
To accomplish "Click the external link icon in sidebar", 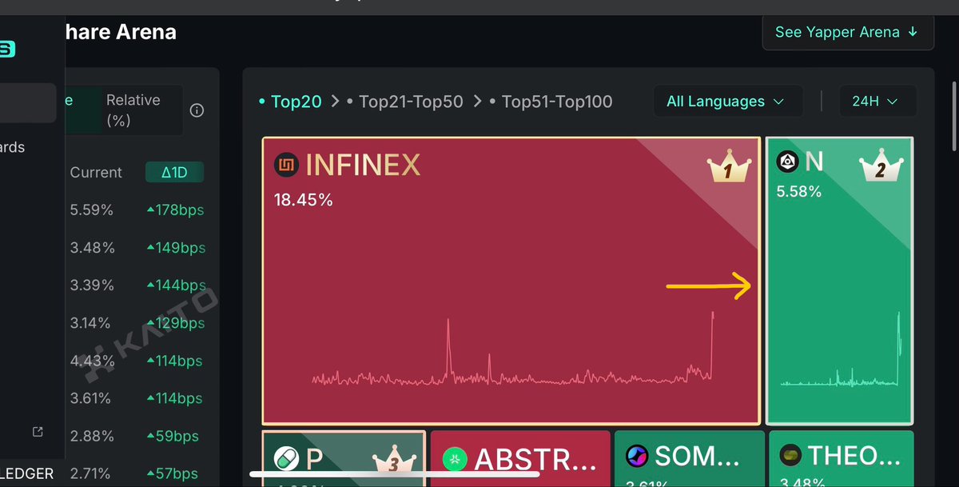I will click(x=38, y=432).
